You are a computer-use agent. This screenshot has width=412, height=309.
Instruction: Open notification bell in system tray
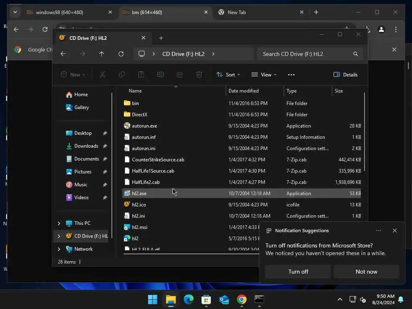click(401, 299)
